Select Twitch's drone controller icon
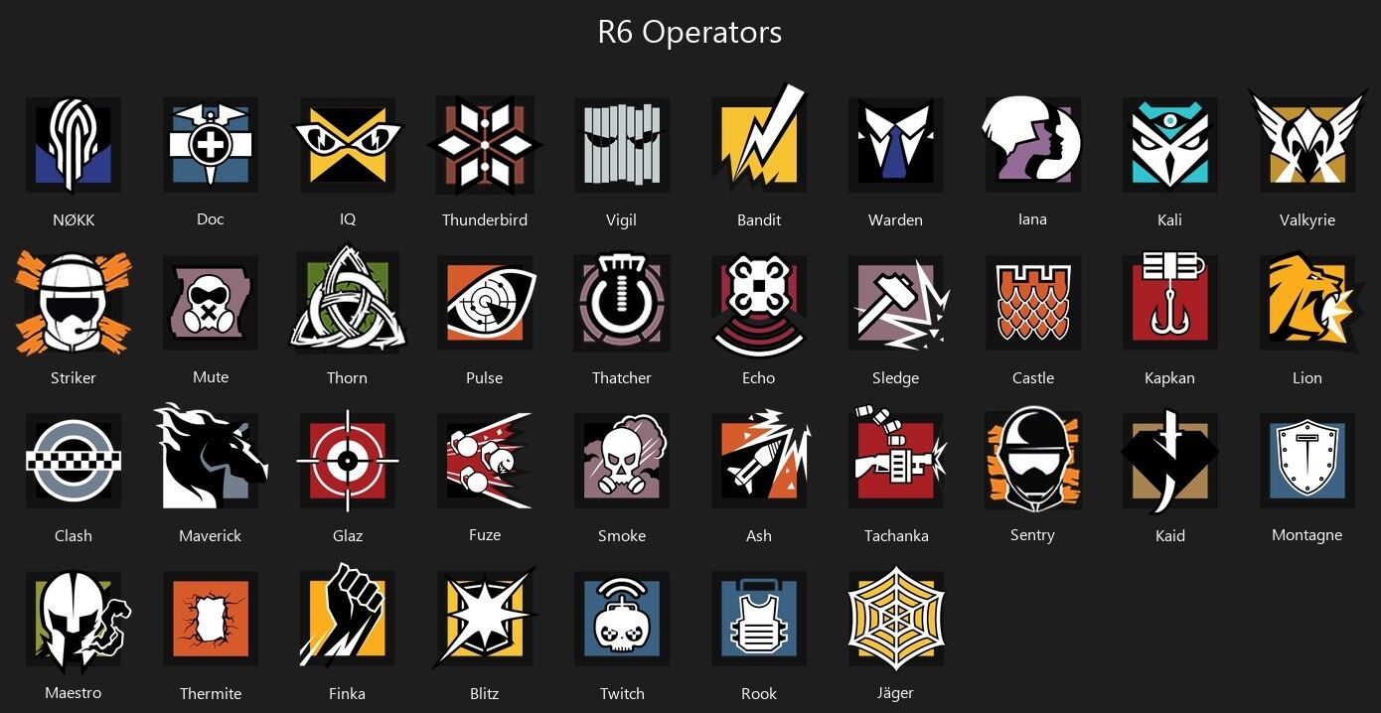This screenshot has height=713, width=1381. coord(622,619)
